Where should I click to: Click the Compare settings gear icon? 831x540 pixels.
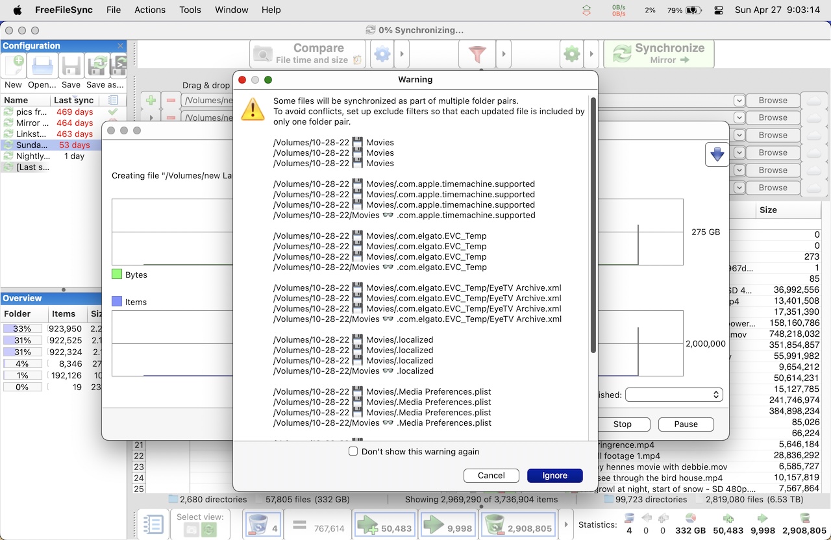[382, 55]
